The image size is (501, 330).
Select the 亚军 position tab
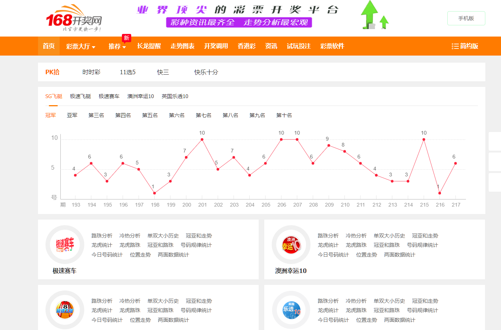[x=72, y=115]
